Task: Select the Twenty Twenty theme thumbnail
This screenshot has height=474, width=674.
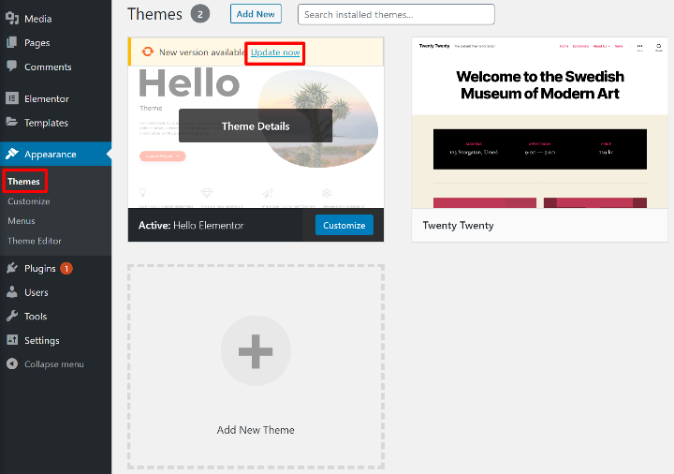Action: point(539,123)
